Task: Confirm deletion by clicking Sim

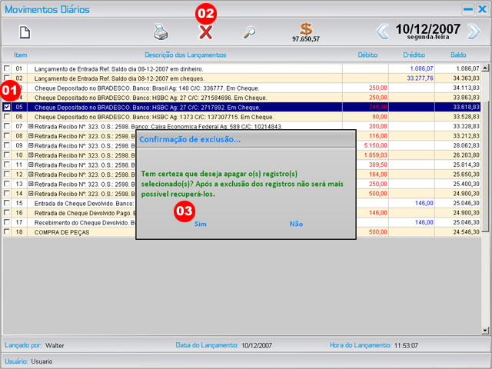Action: pos(201,224)
